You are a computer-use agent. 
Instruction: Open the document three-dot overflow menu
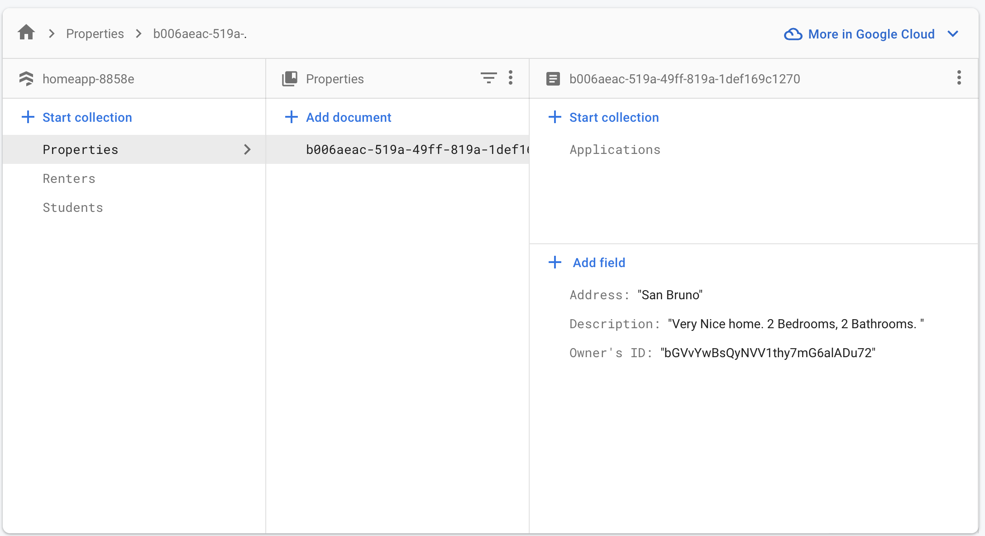(959, 78)
